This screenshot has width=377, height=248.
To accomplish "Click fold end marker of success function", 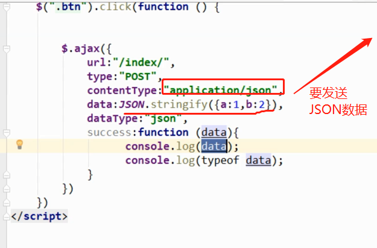I will [7, 175].
